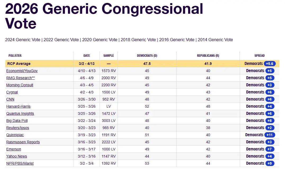Image resolution: width=285 pixels, height=171 pixels.
Task: Open the 2014 Generic Vote link
Action: 215,40
